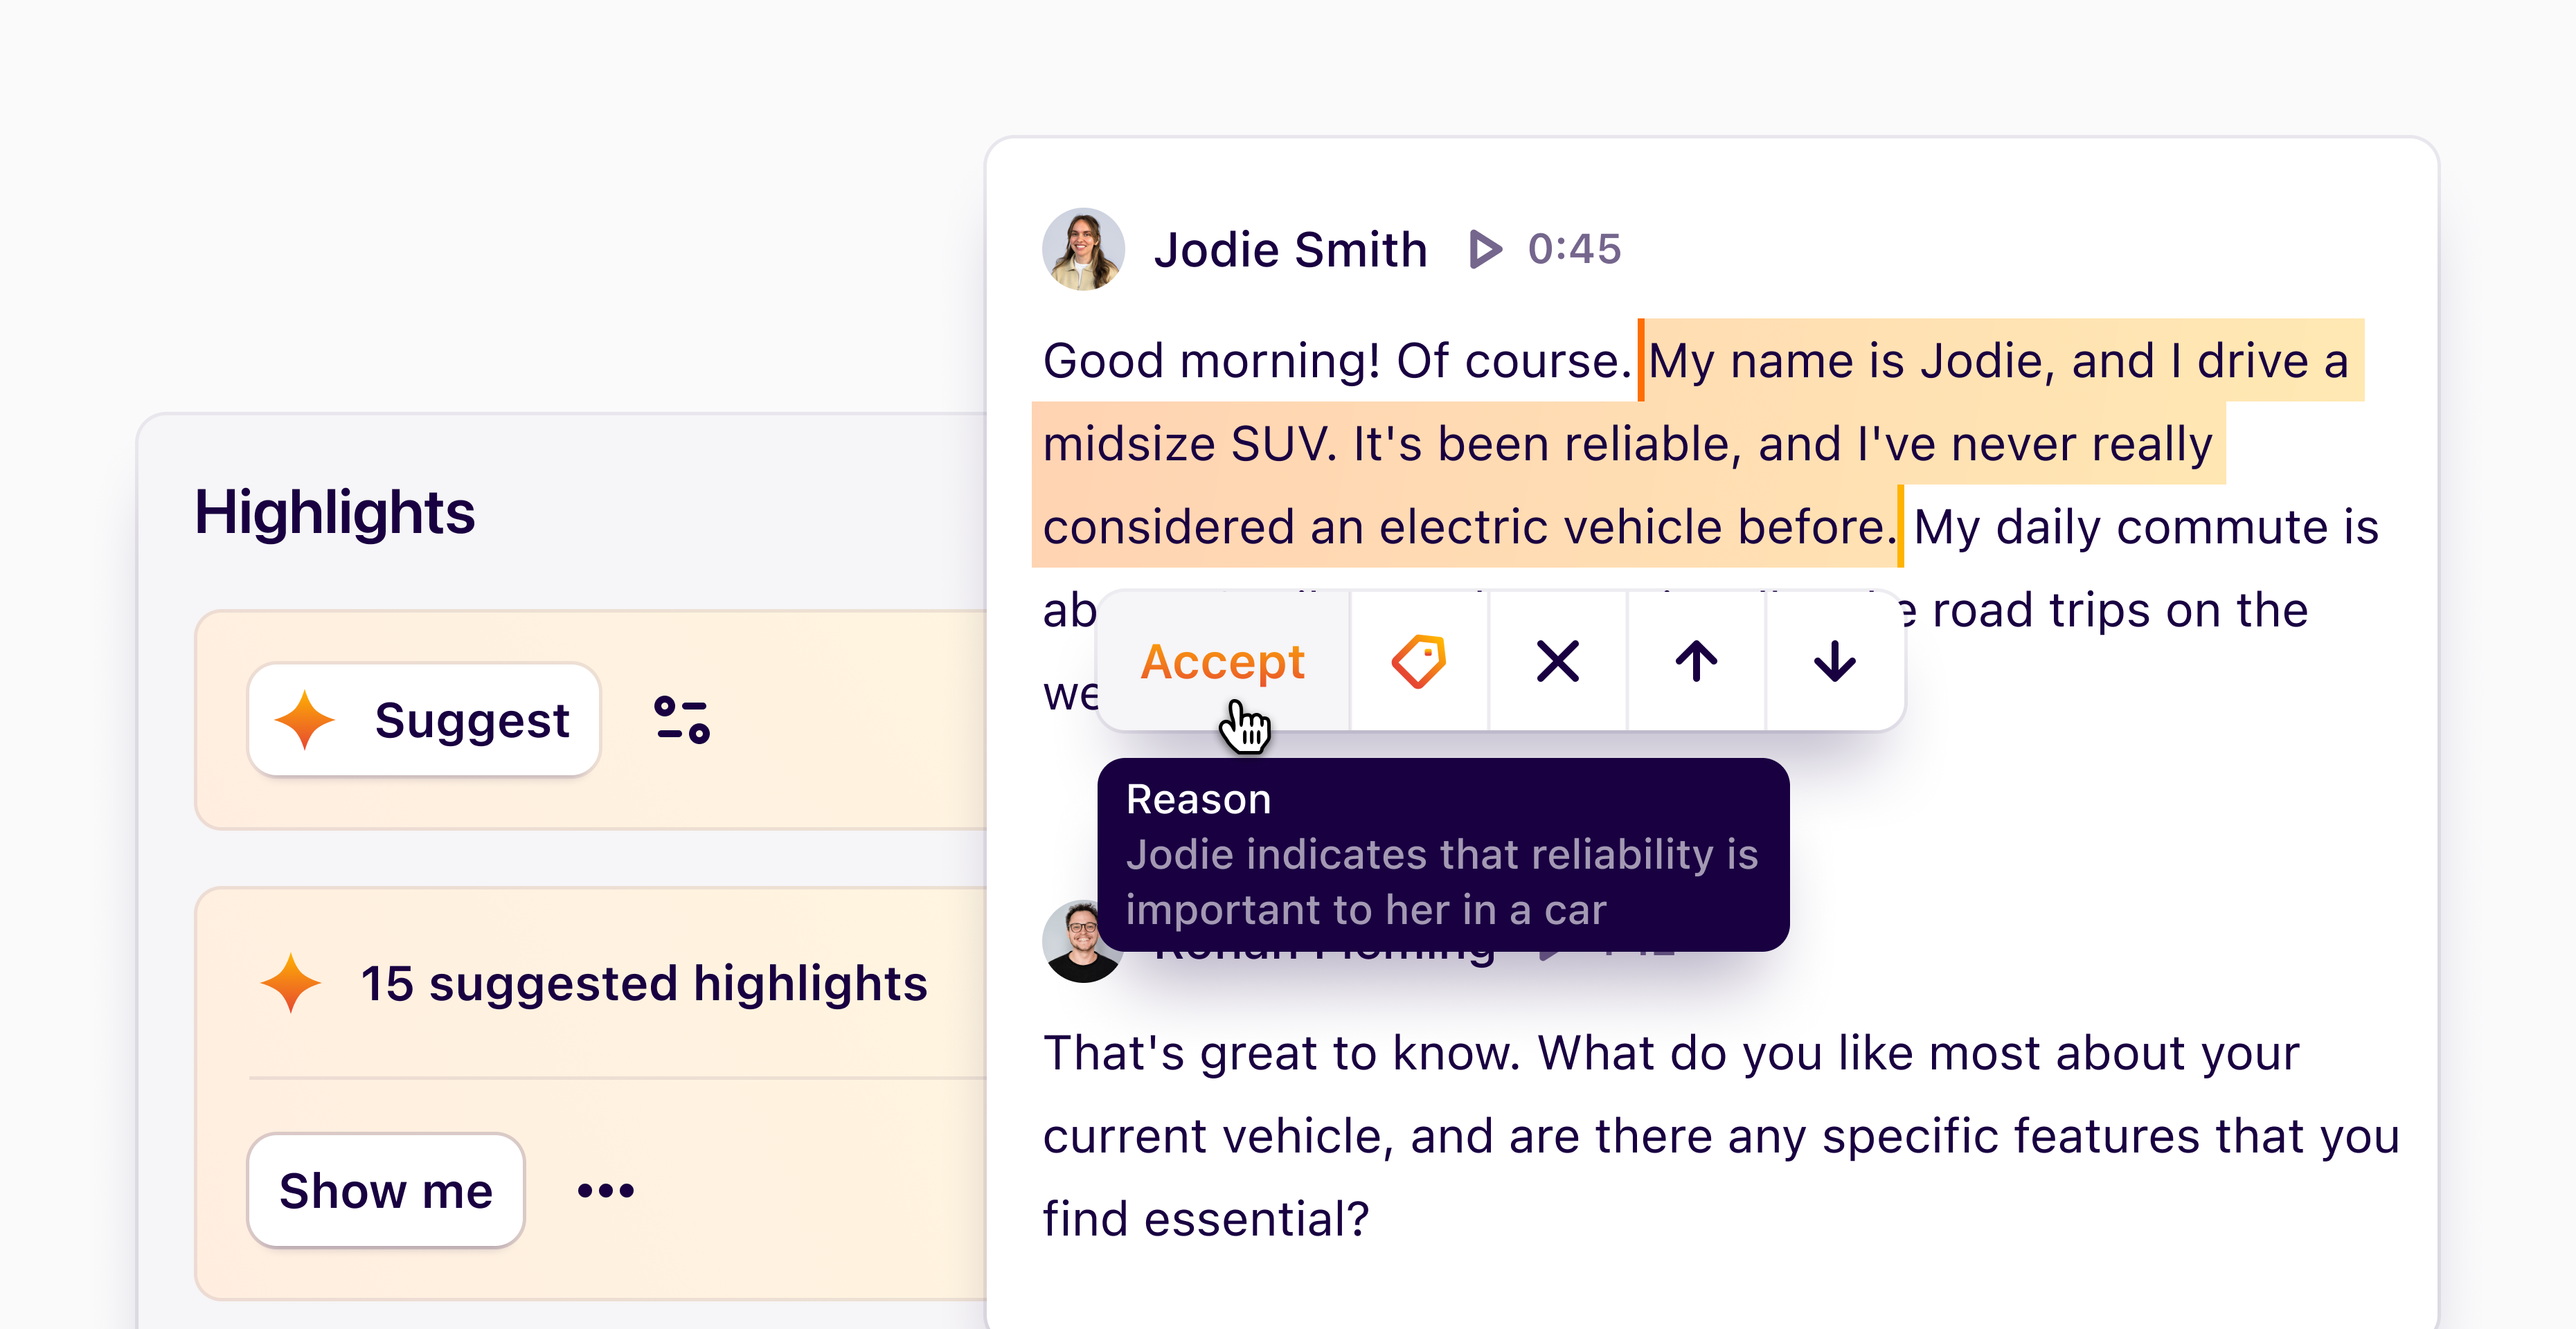Go to previous suggestion with up arrow
This screenshot has height=1329, width=2576.
click(x=1696, y=662)
